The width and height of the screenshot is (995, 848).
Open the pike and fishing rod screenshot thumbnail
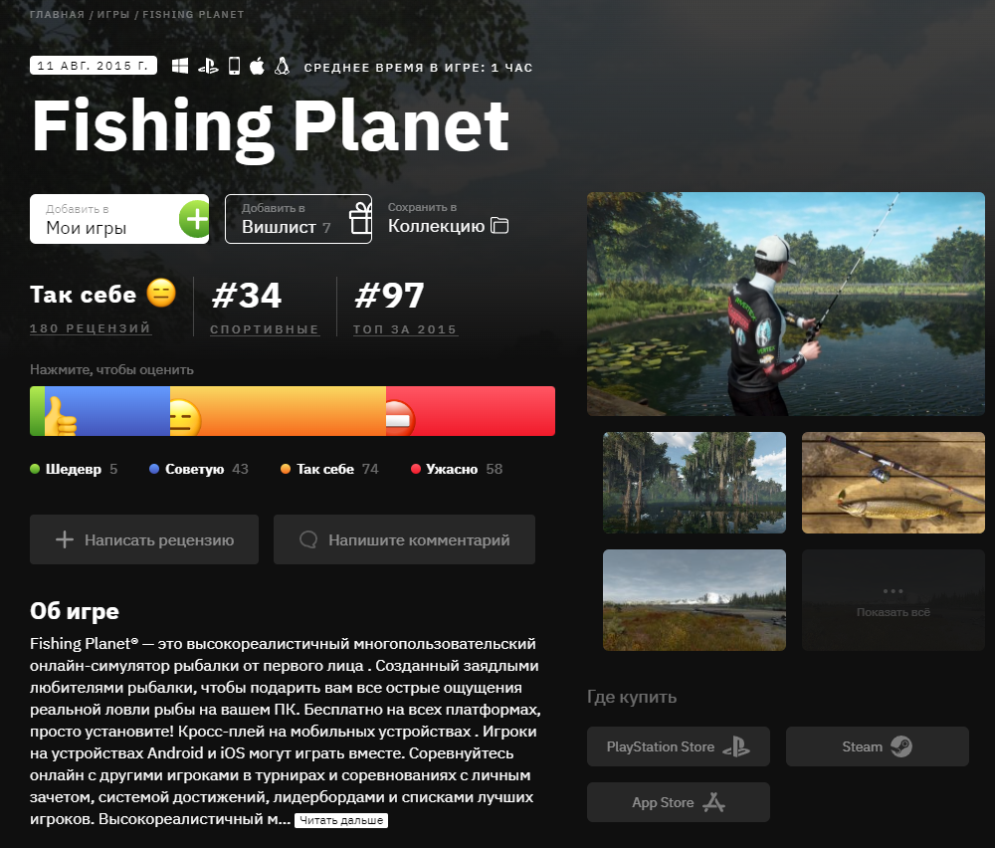point(893,483)
